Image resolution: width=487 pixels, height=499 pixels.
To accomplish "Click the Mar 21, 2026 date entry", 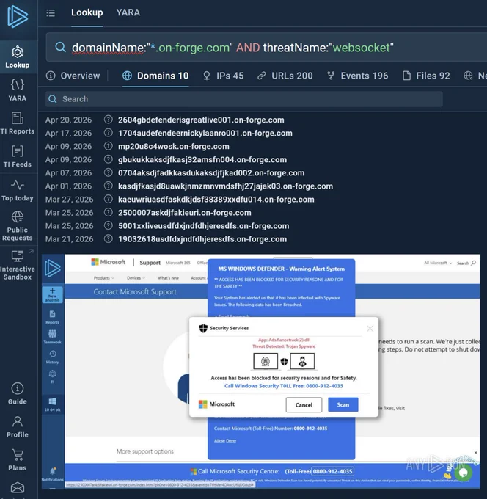I will pyautogui.click(x=70, y=239).
